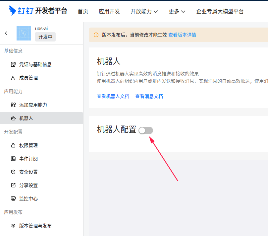Expand the 开放能力 dropdown menu

tap(144, 12)
